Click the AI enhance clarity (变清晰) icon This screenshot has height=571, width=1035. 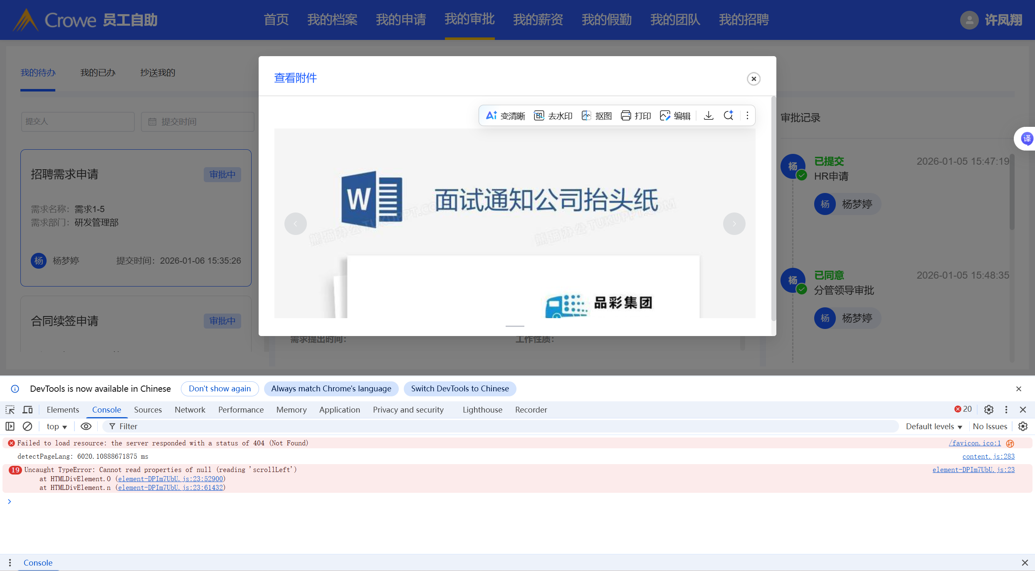point(492,116)
